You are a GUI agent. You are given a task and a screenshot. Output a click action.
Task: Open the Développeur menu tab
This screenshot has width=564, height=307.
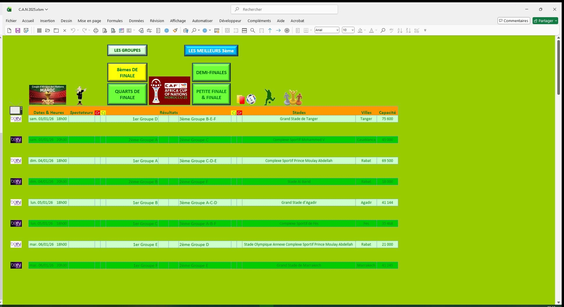230,21
